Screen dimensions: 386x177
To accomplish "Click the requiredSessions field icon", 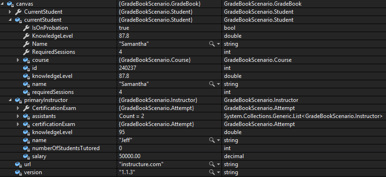I will click(x=26, y=92).
